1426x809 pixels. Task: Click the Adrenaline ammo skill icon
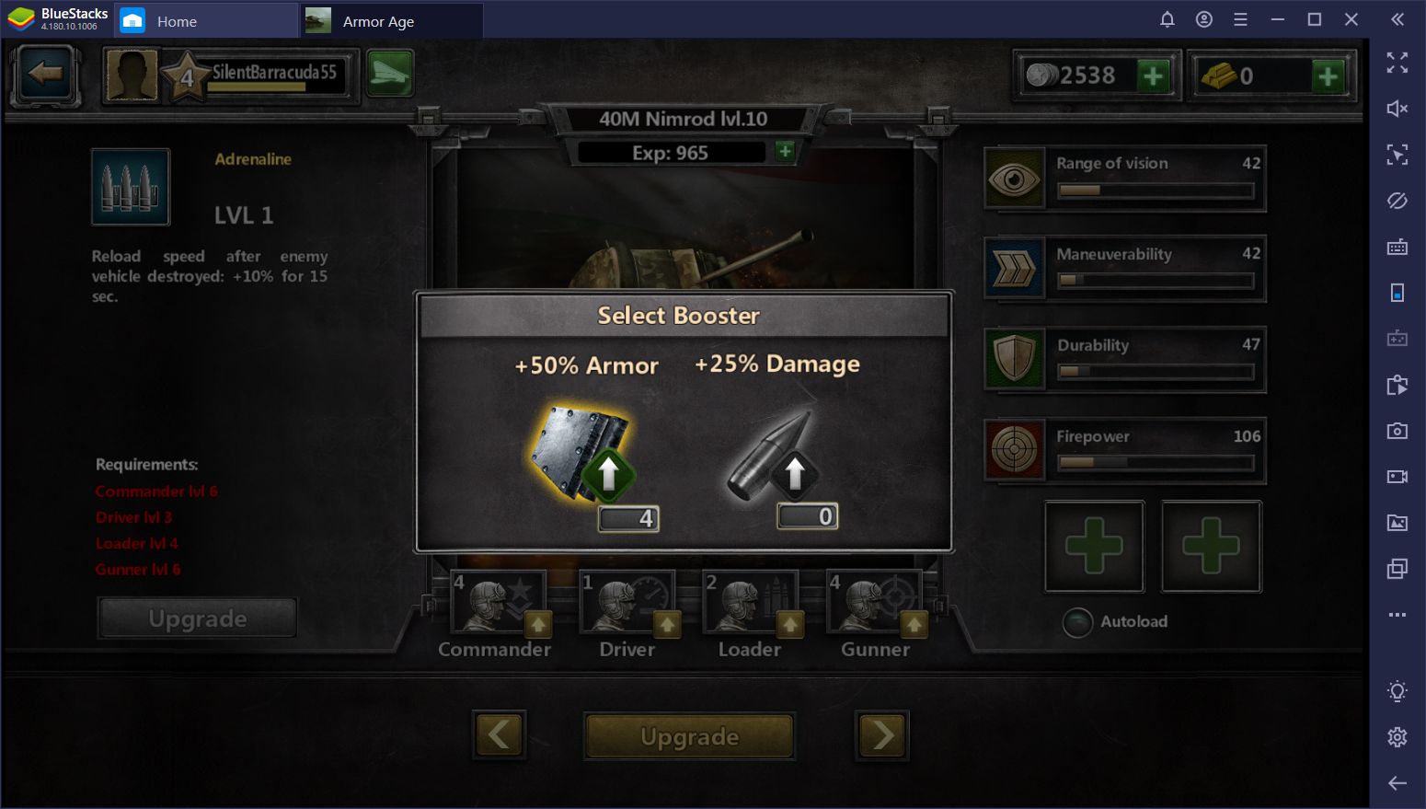(131, 187)
